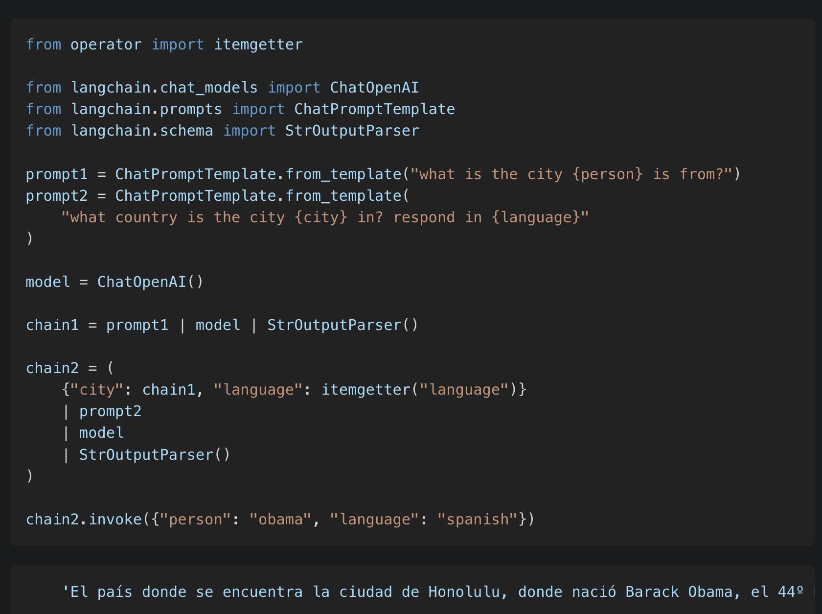This screenshot has height=614, width=822.
Task: Place cursor on the prompt1 variable definition
Action: click(56, 174)
